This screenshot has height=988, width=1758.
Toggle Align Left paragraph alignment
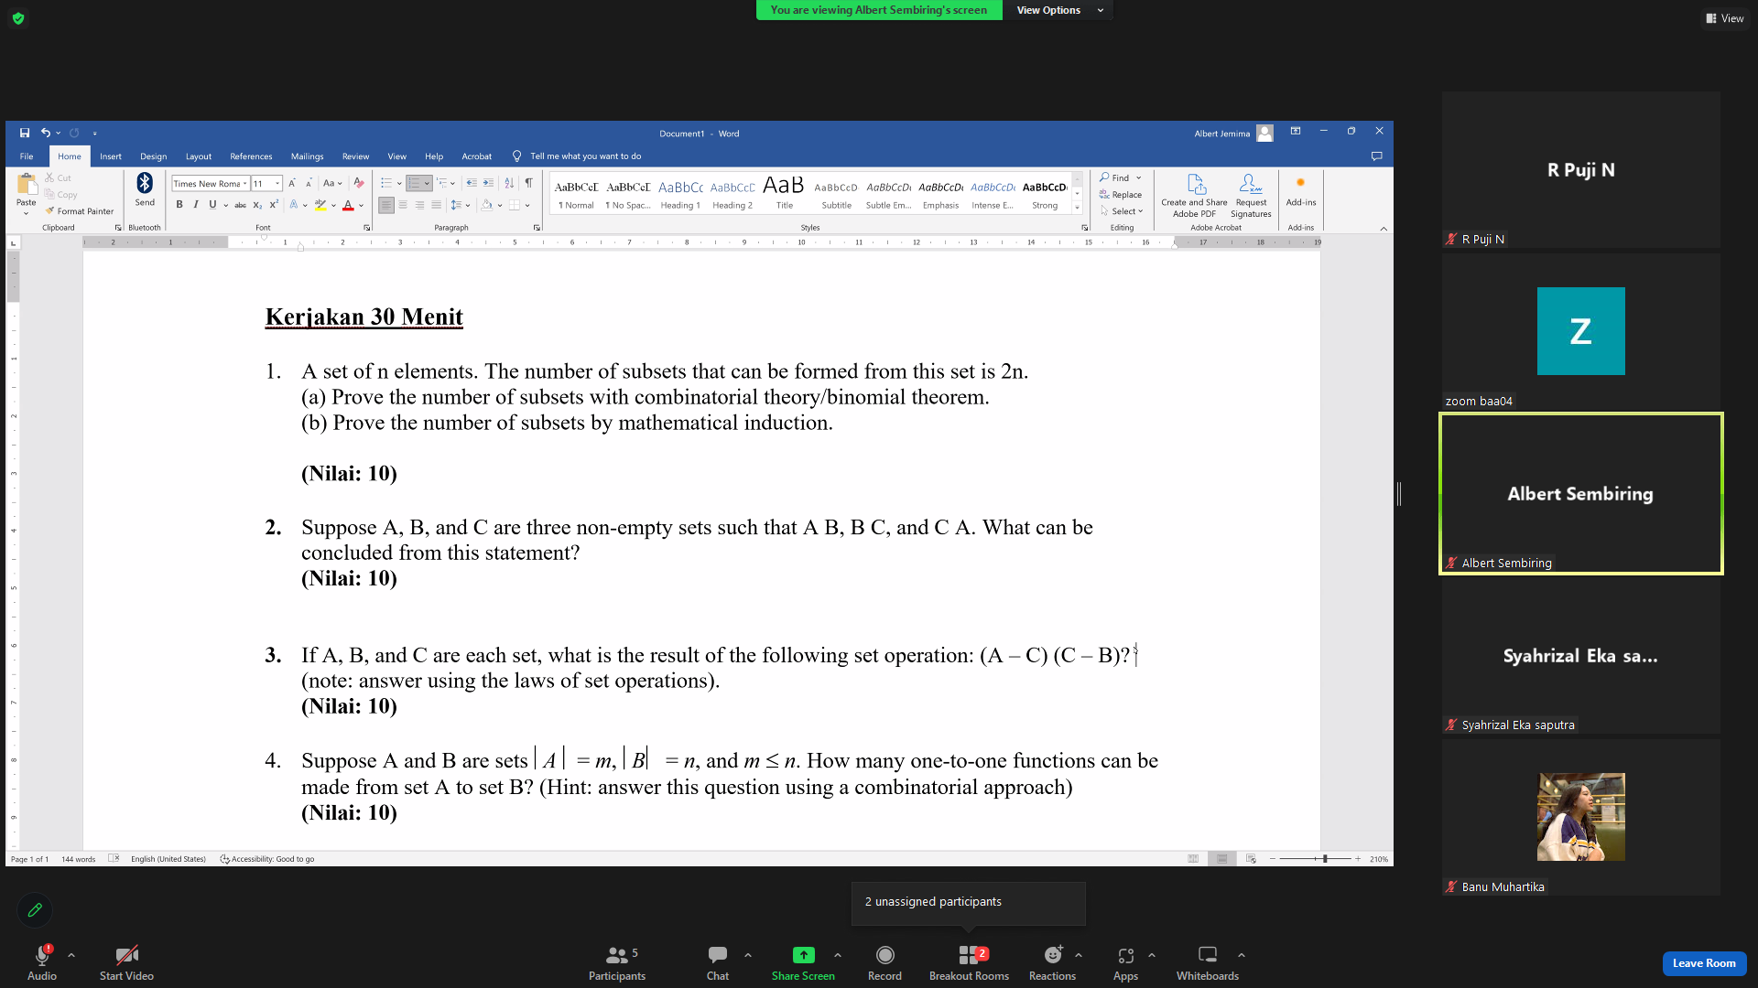click(386, 205)
